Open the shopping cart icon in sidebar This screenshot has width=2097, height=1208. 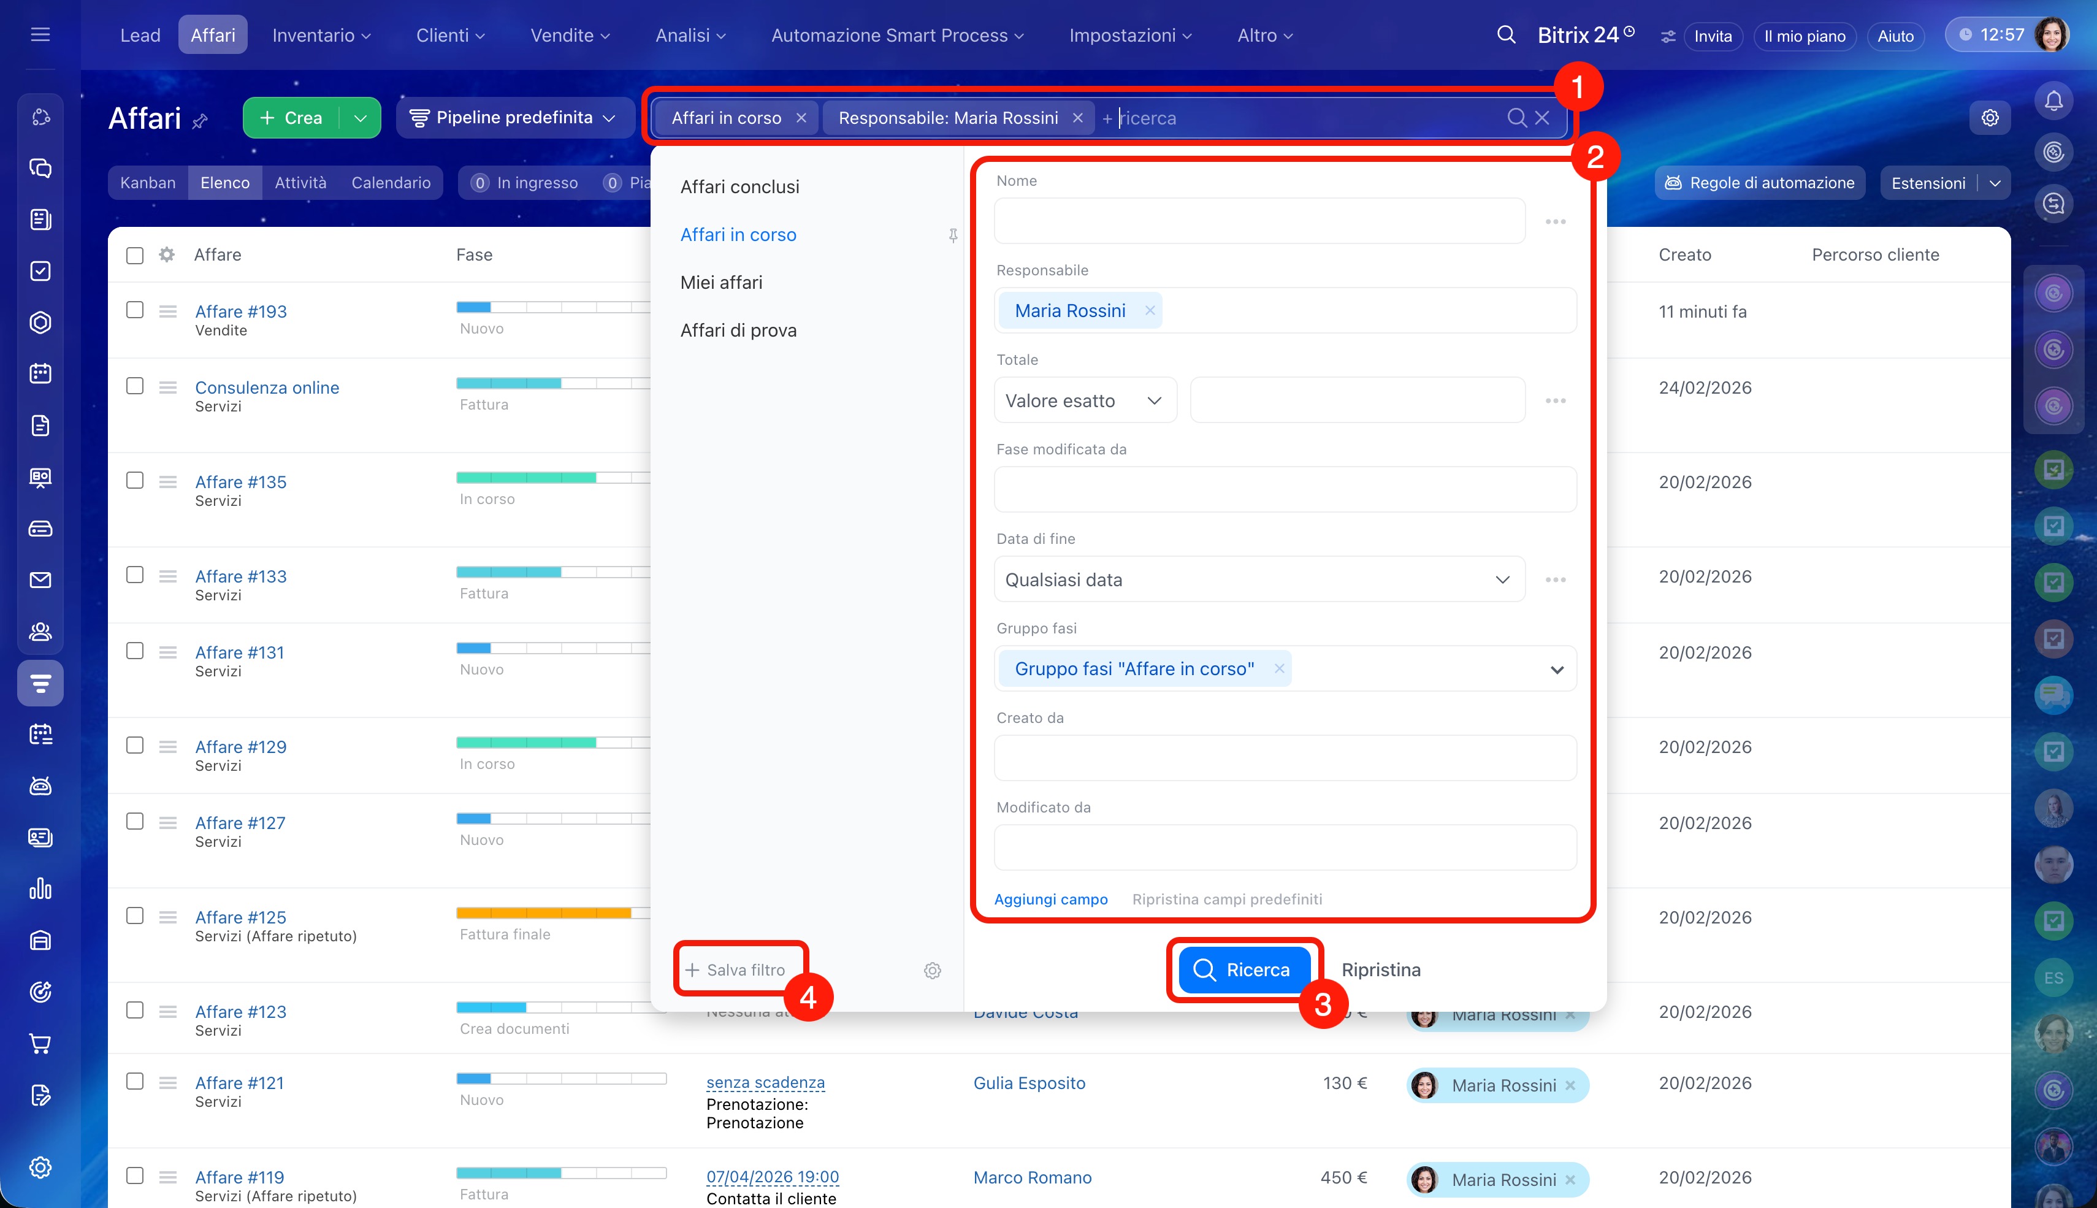[40, 1043]
